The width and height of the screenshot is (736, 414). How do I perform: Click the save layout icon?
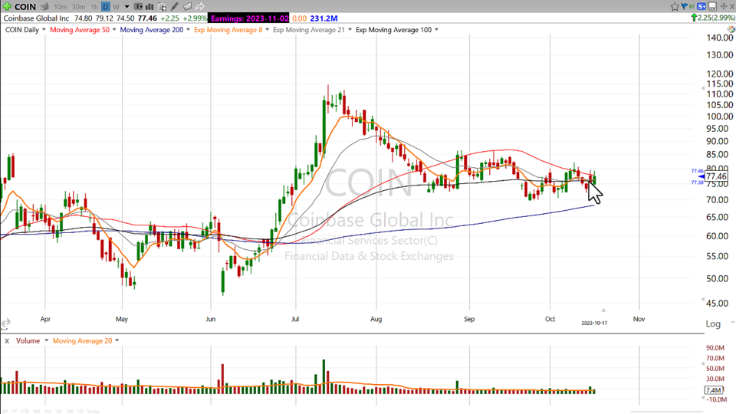pyautogui.click(x=712, y=6)
